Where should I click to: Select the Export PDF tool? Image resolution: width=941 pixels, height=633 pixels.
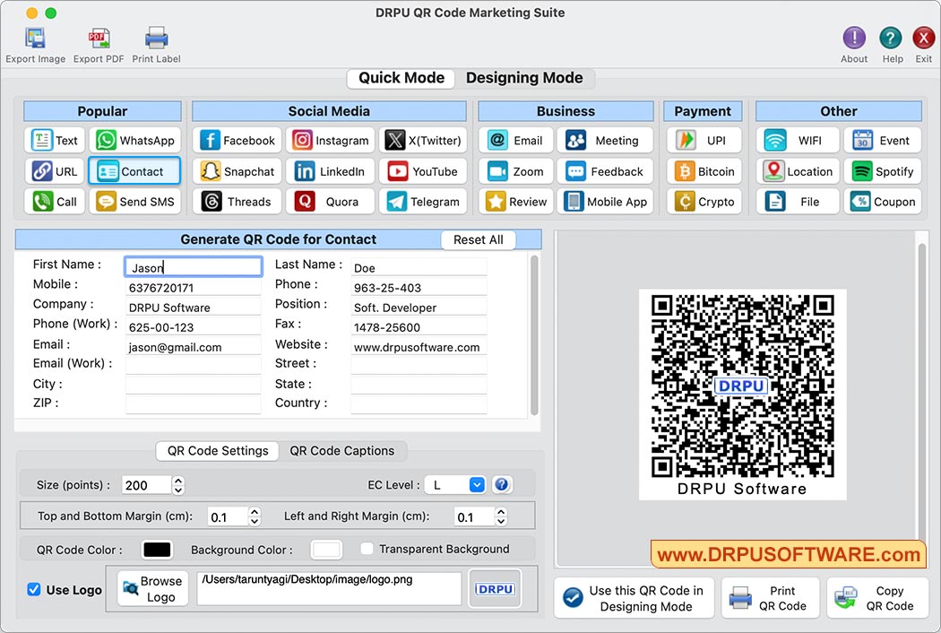point(98,42)
